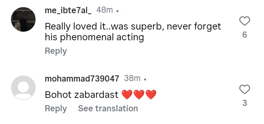Tap the heart icon on mohammad739047's comment
The width and height of the screenshot is (264, 124).
(245, 90)
